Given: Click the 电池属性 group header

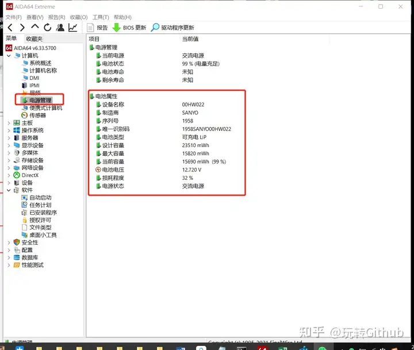Looking at the screenshot, I should (x=103, y=97).
